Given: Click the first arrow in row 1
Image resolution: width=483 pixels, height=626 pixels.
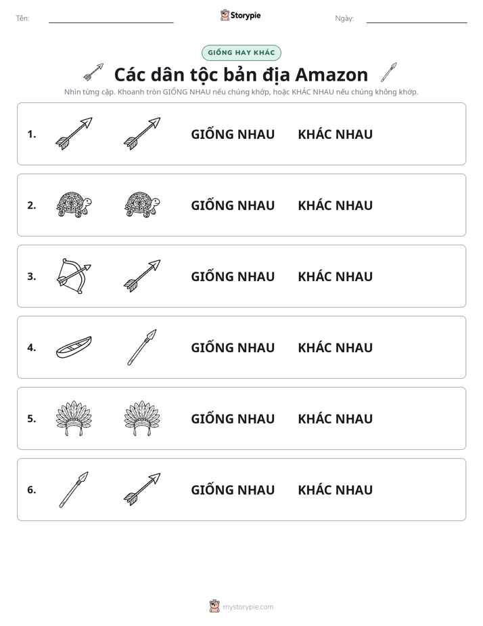Looking at the screenshot, I should [x=74, y=133].
